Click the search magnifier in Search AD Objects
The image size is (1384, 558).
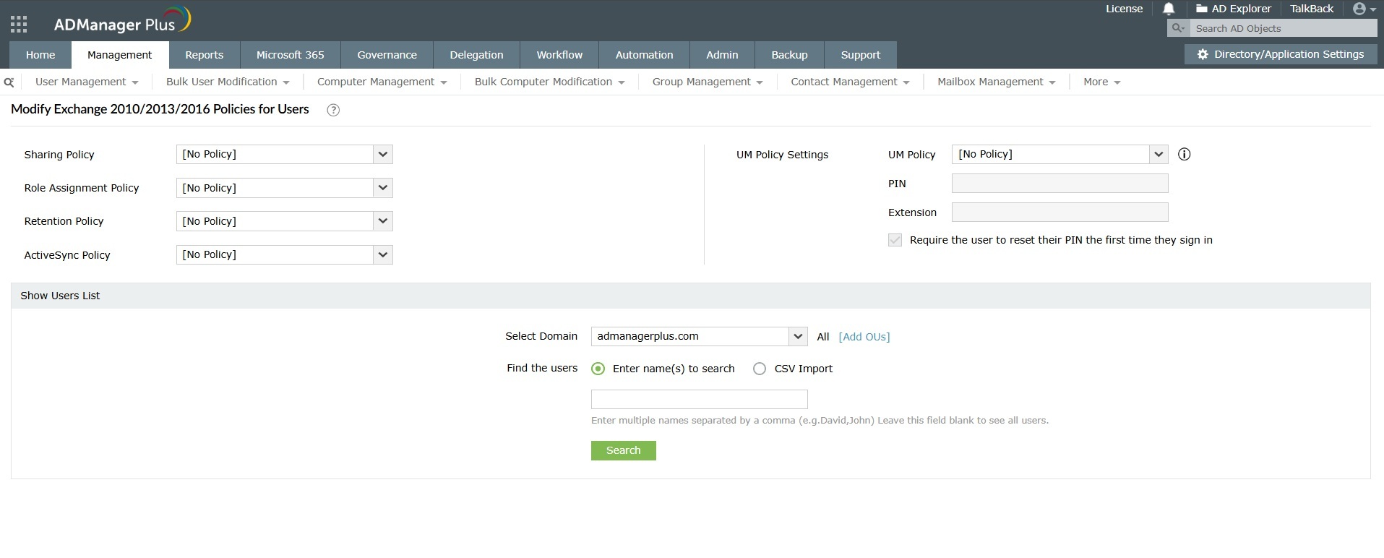tap(1178, 28)
